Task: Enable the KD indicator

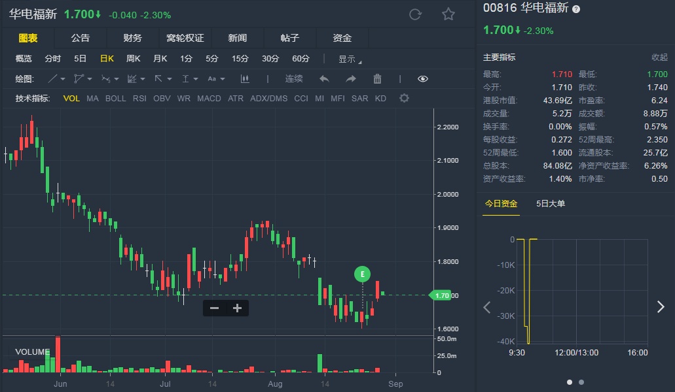Action: coord(380,98)
